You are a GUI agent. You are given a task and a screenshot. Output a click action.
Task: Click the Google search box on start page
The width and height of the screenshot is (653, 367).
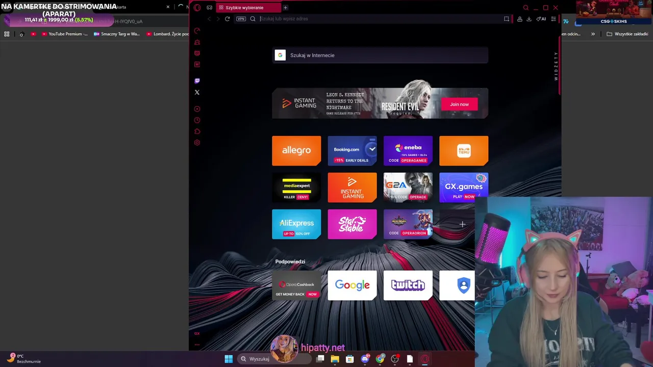(380, 55)
